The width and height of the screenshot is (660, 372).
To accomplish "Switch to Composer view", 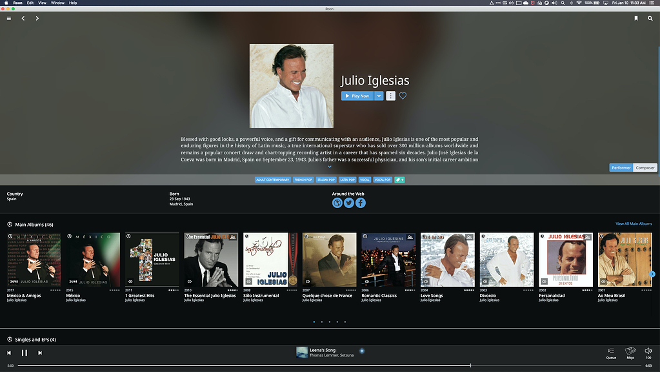I will (645, 168).
